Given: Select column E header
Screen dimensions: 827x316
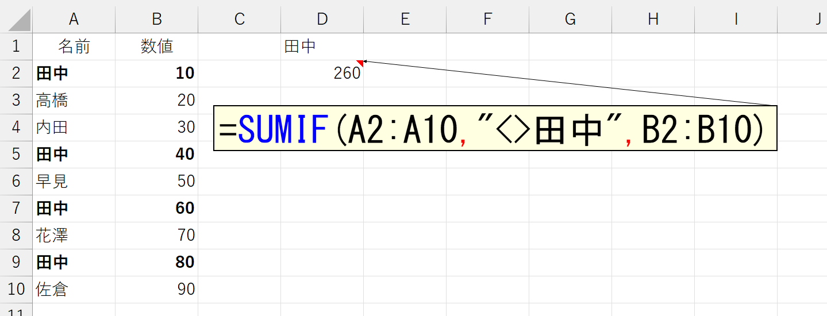Looking at the screenshot, I should [405, 19].
